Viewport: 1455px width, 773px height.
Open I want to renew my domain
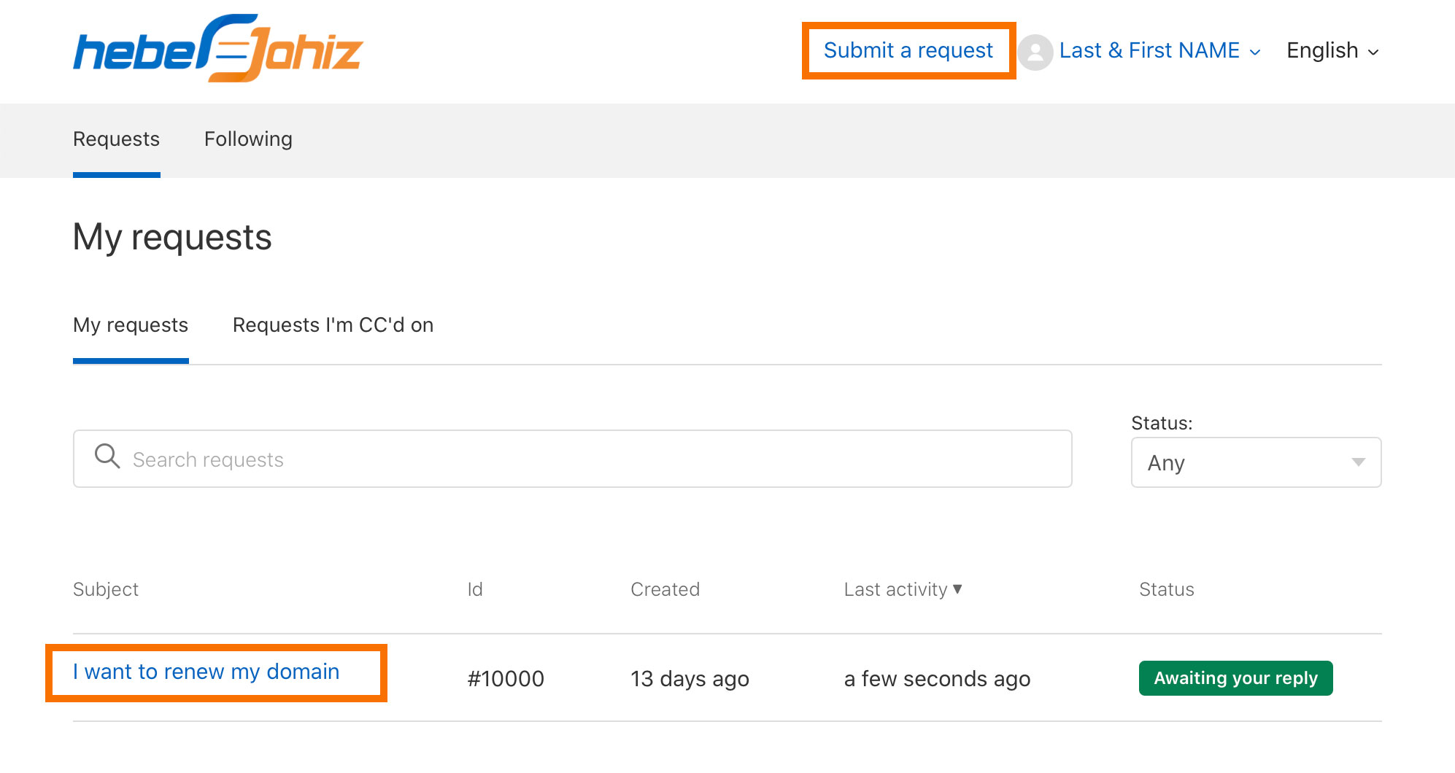tap(207, 672)
